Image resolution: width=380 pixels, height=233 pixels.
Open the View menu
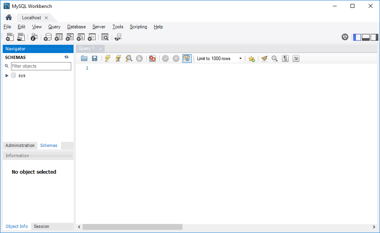pyautogui.click(x=37, y=27)
